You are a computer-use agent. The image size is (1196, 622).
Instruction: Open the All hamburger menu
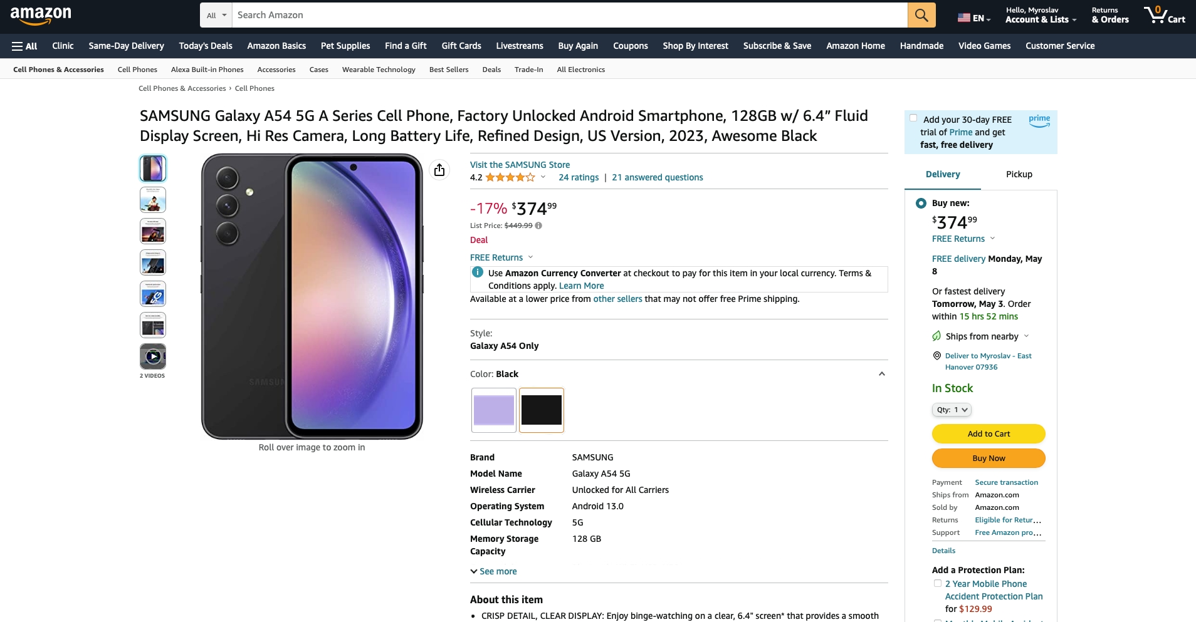coord(24,46)
